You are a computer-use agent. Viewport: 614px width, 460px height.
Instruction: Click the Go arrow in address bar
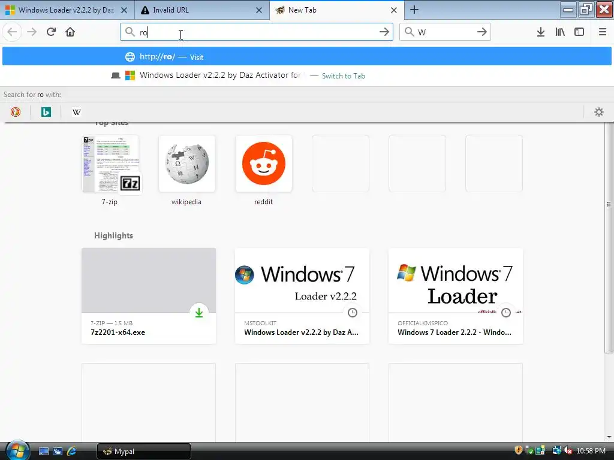point(384,32)
